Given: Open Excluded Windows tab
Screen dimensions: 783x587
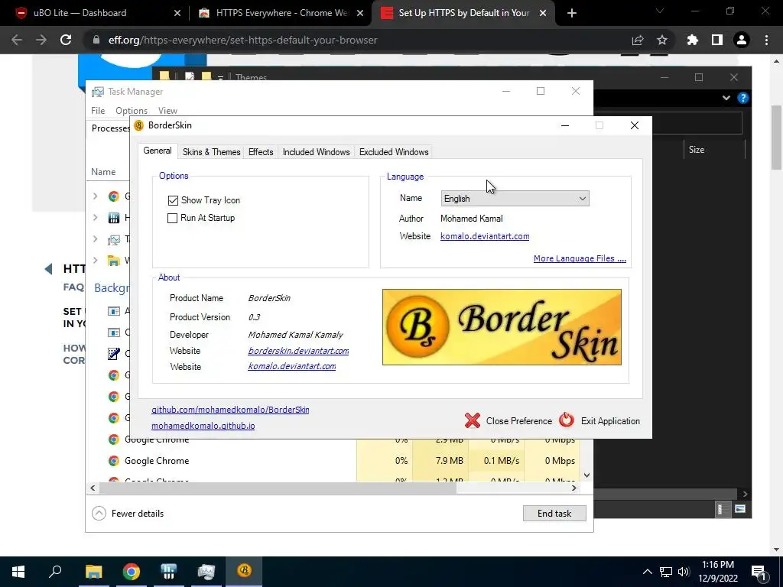Looking at the screenshot, I should (x=394, y=152).
